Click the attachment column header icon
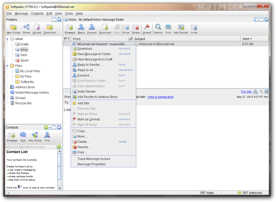276x202 pixels. 131,39
